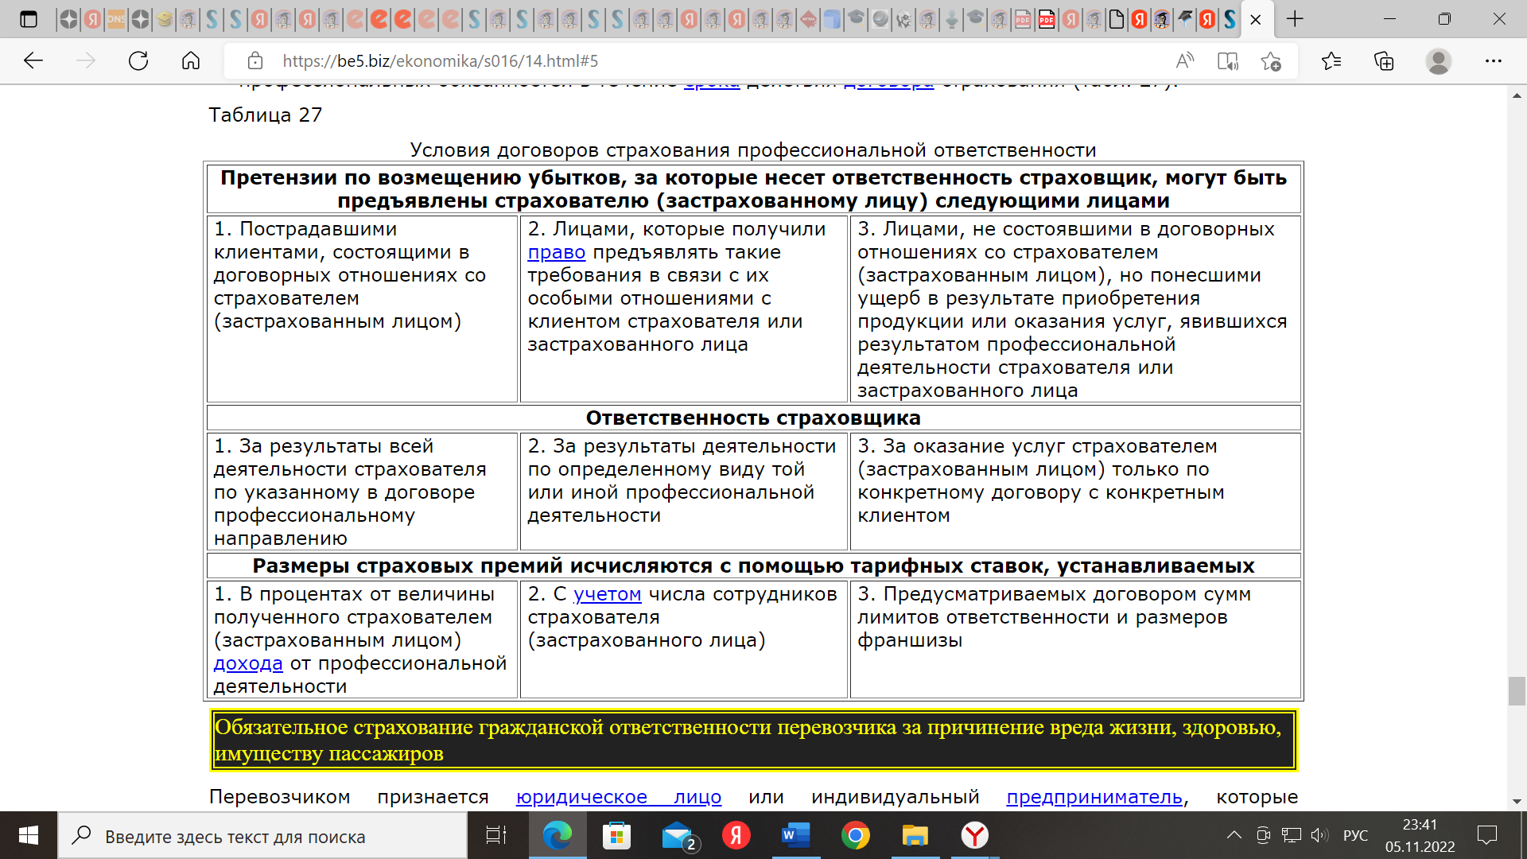Open the 'предприниматель' link
The width and height of the screenshot is (1527, 859).
[x=1094, y=797]
